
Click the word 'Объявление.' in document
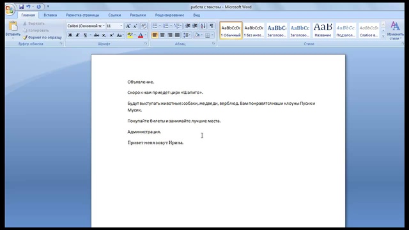[141, 82]
